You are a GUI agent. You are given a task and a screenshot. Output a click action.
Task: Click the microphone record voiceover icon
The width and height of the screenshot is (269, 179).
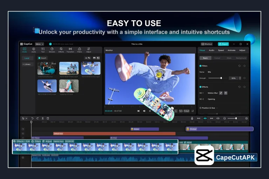(192, 119)
